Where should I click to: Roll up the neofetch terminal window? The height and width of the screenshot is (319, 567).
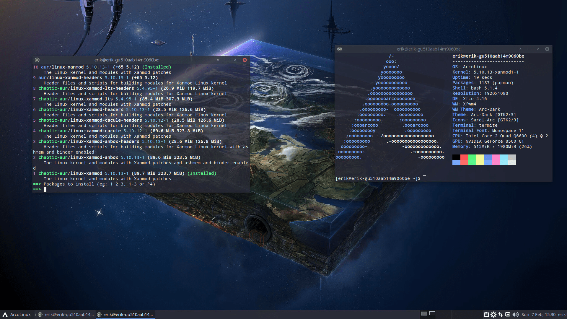tap(520, 49)
